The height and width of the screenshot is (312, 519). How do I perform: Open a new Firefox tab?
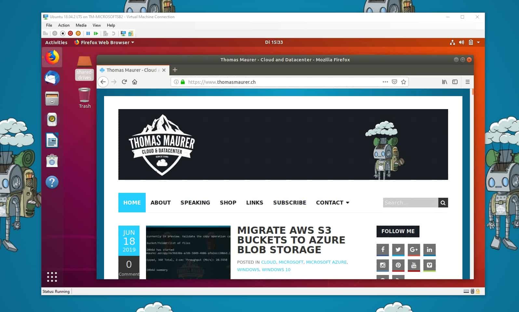coord(175,70)
